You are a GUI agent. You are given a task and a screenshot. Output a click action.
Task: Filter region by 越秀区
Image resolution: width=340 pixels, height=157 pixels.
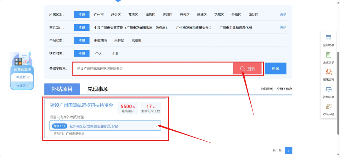[116, 15]
